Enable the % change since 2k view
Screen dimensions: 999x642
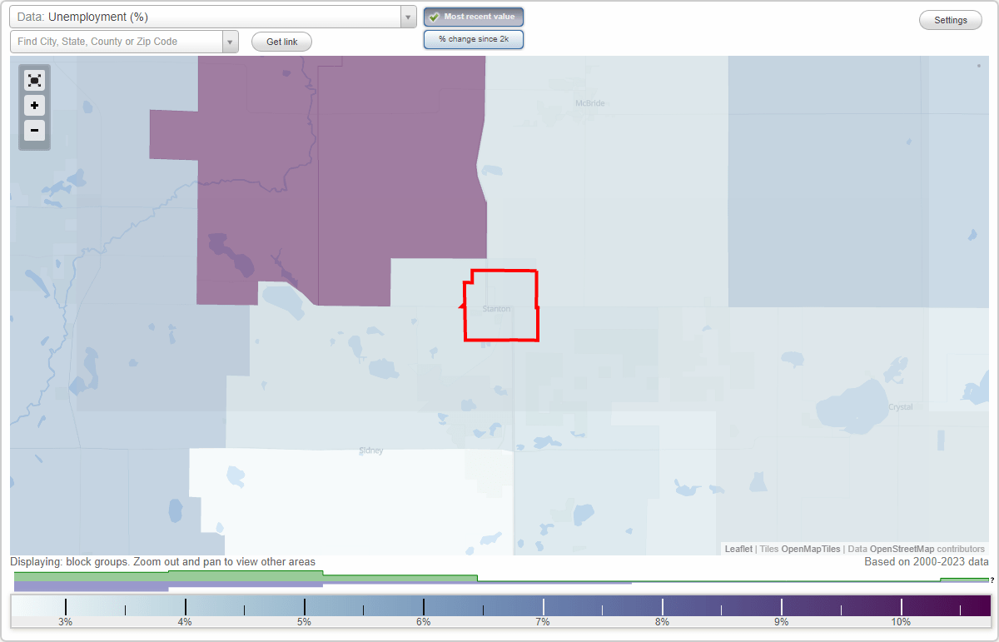coord(474,38)
